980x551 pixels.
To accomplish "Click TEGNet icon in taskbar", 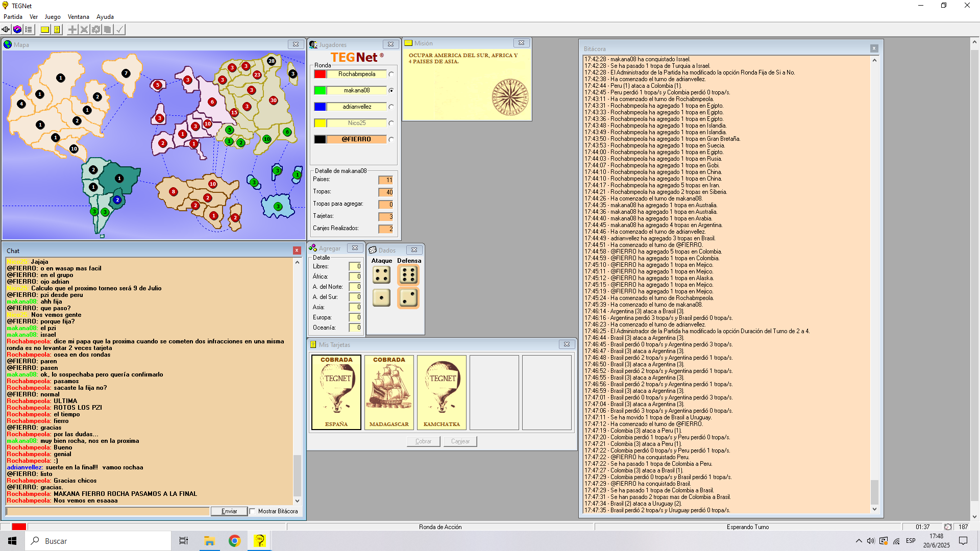I will click(259, 541).
